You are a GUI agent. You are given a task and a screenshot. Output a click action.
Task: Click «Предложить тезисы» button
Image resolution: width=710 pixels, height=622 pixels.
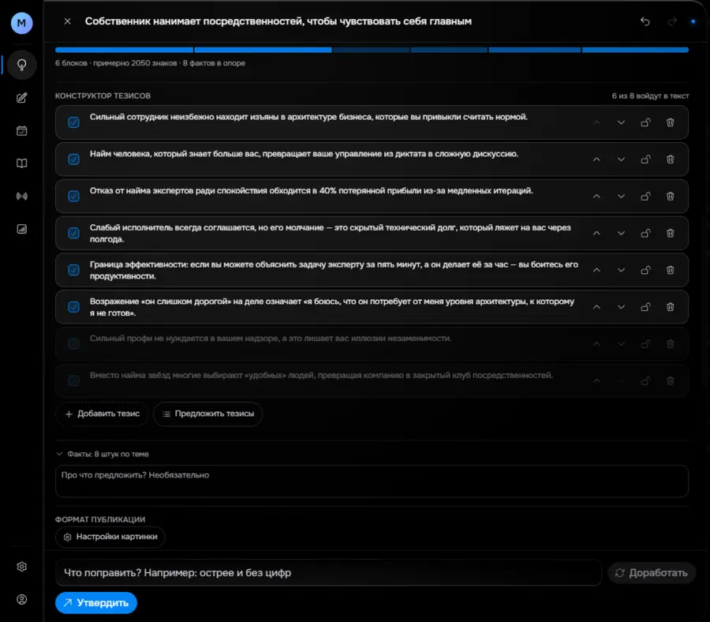207,414
